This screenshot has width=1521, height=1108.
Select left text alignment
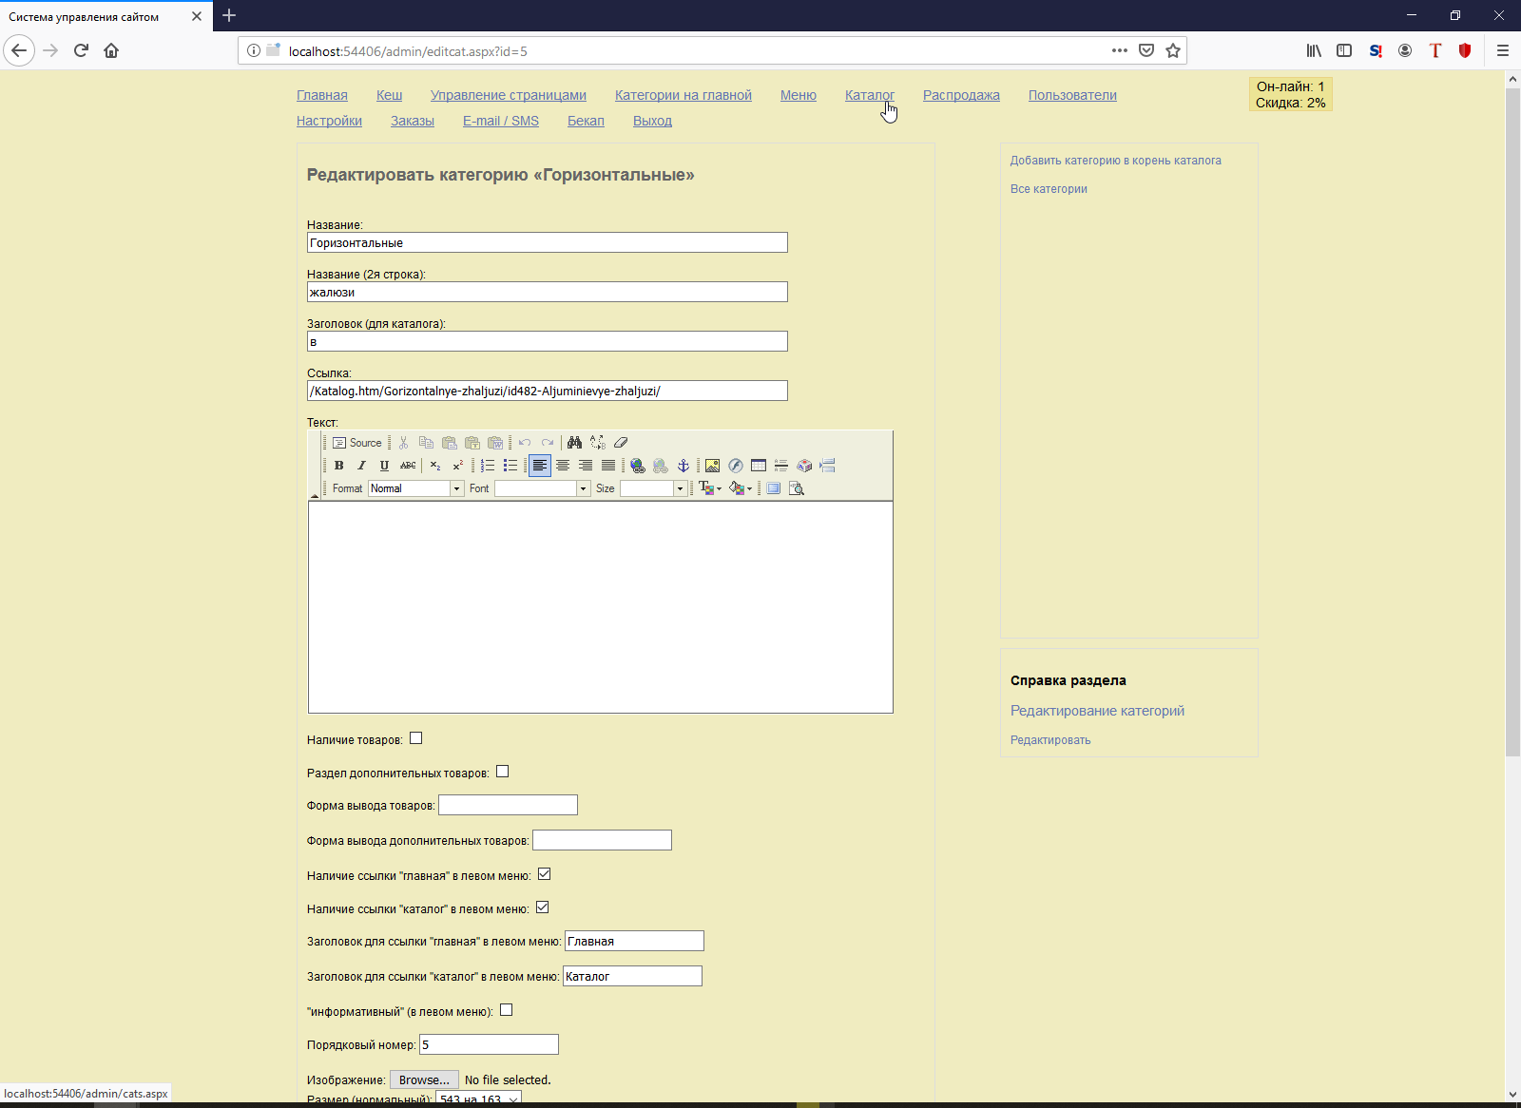coord(540,466)
